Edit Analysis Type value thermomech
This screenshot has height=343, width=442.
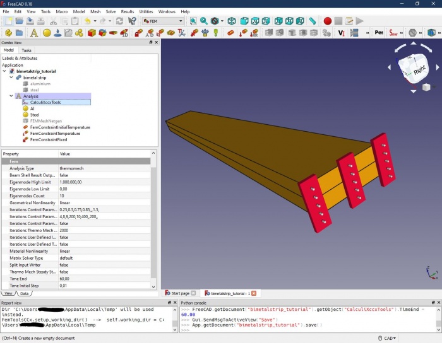104,168
